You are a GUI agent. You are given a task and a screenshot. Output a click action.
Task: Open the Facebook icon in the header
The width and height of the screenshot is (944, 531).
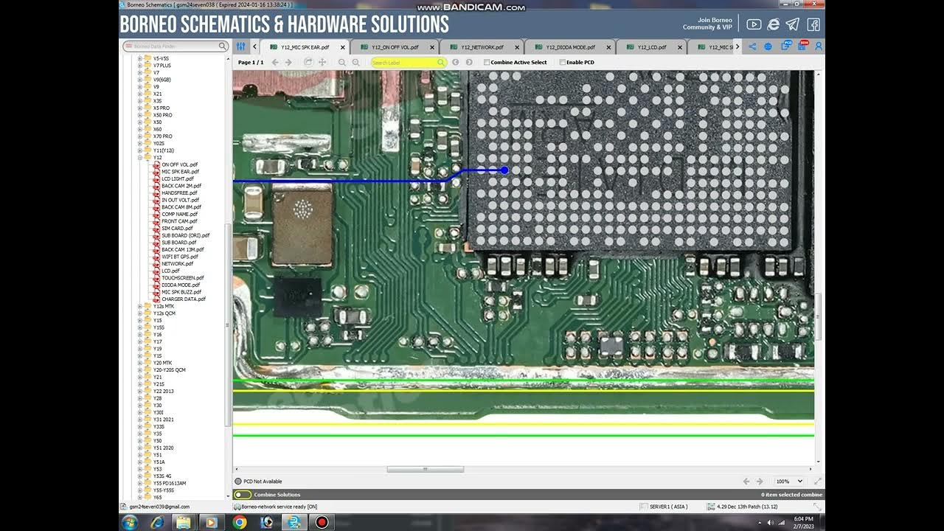point(813,24)
